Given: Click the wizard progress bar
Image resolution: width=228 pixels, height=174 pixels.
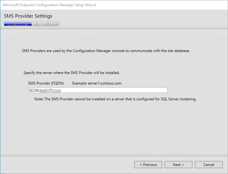Looking at the screenshot, I should 32,24.
